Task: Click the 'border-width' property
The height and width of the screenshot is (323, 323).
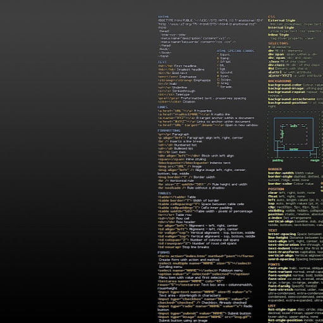Action: 281,173
